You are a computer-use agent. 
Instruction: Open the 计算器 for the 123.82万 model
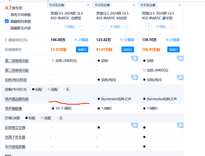point(127,40)
